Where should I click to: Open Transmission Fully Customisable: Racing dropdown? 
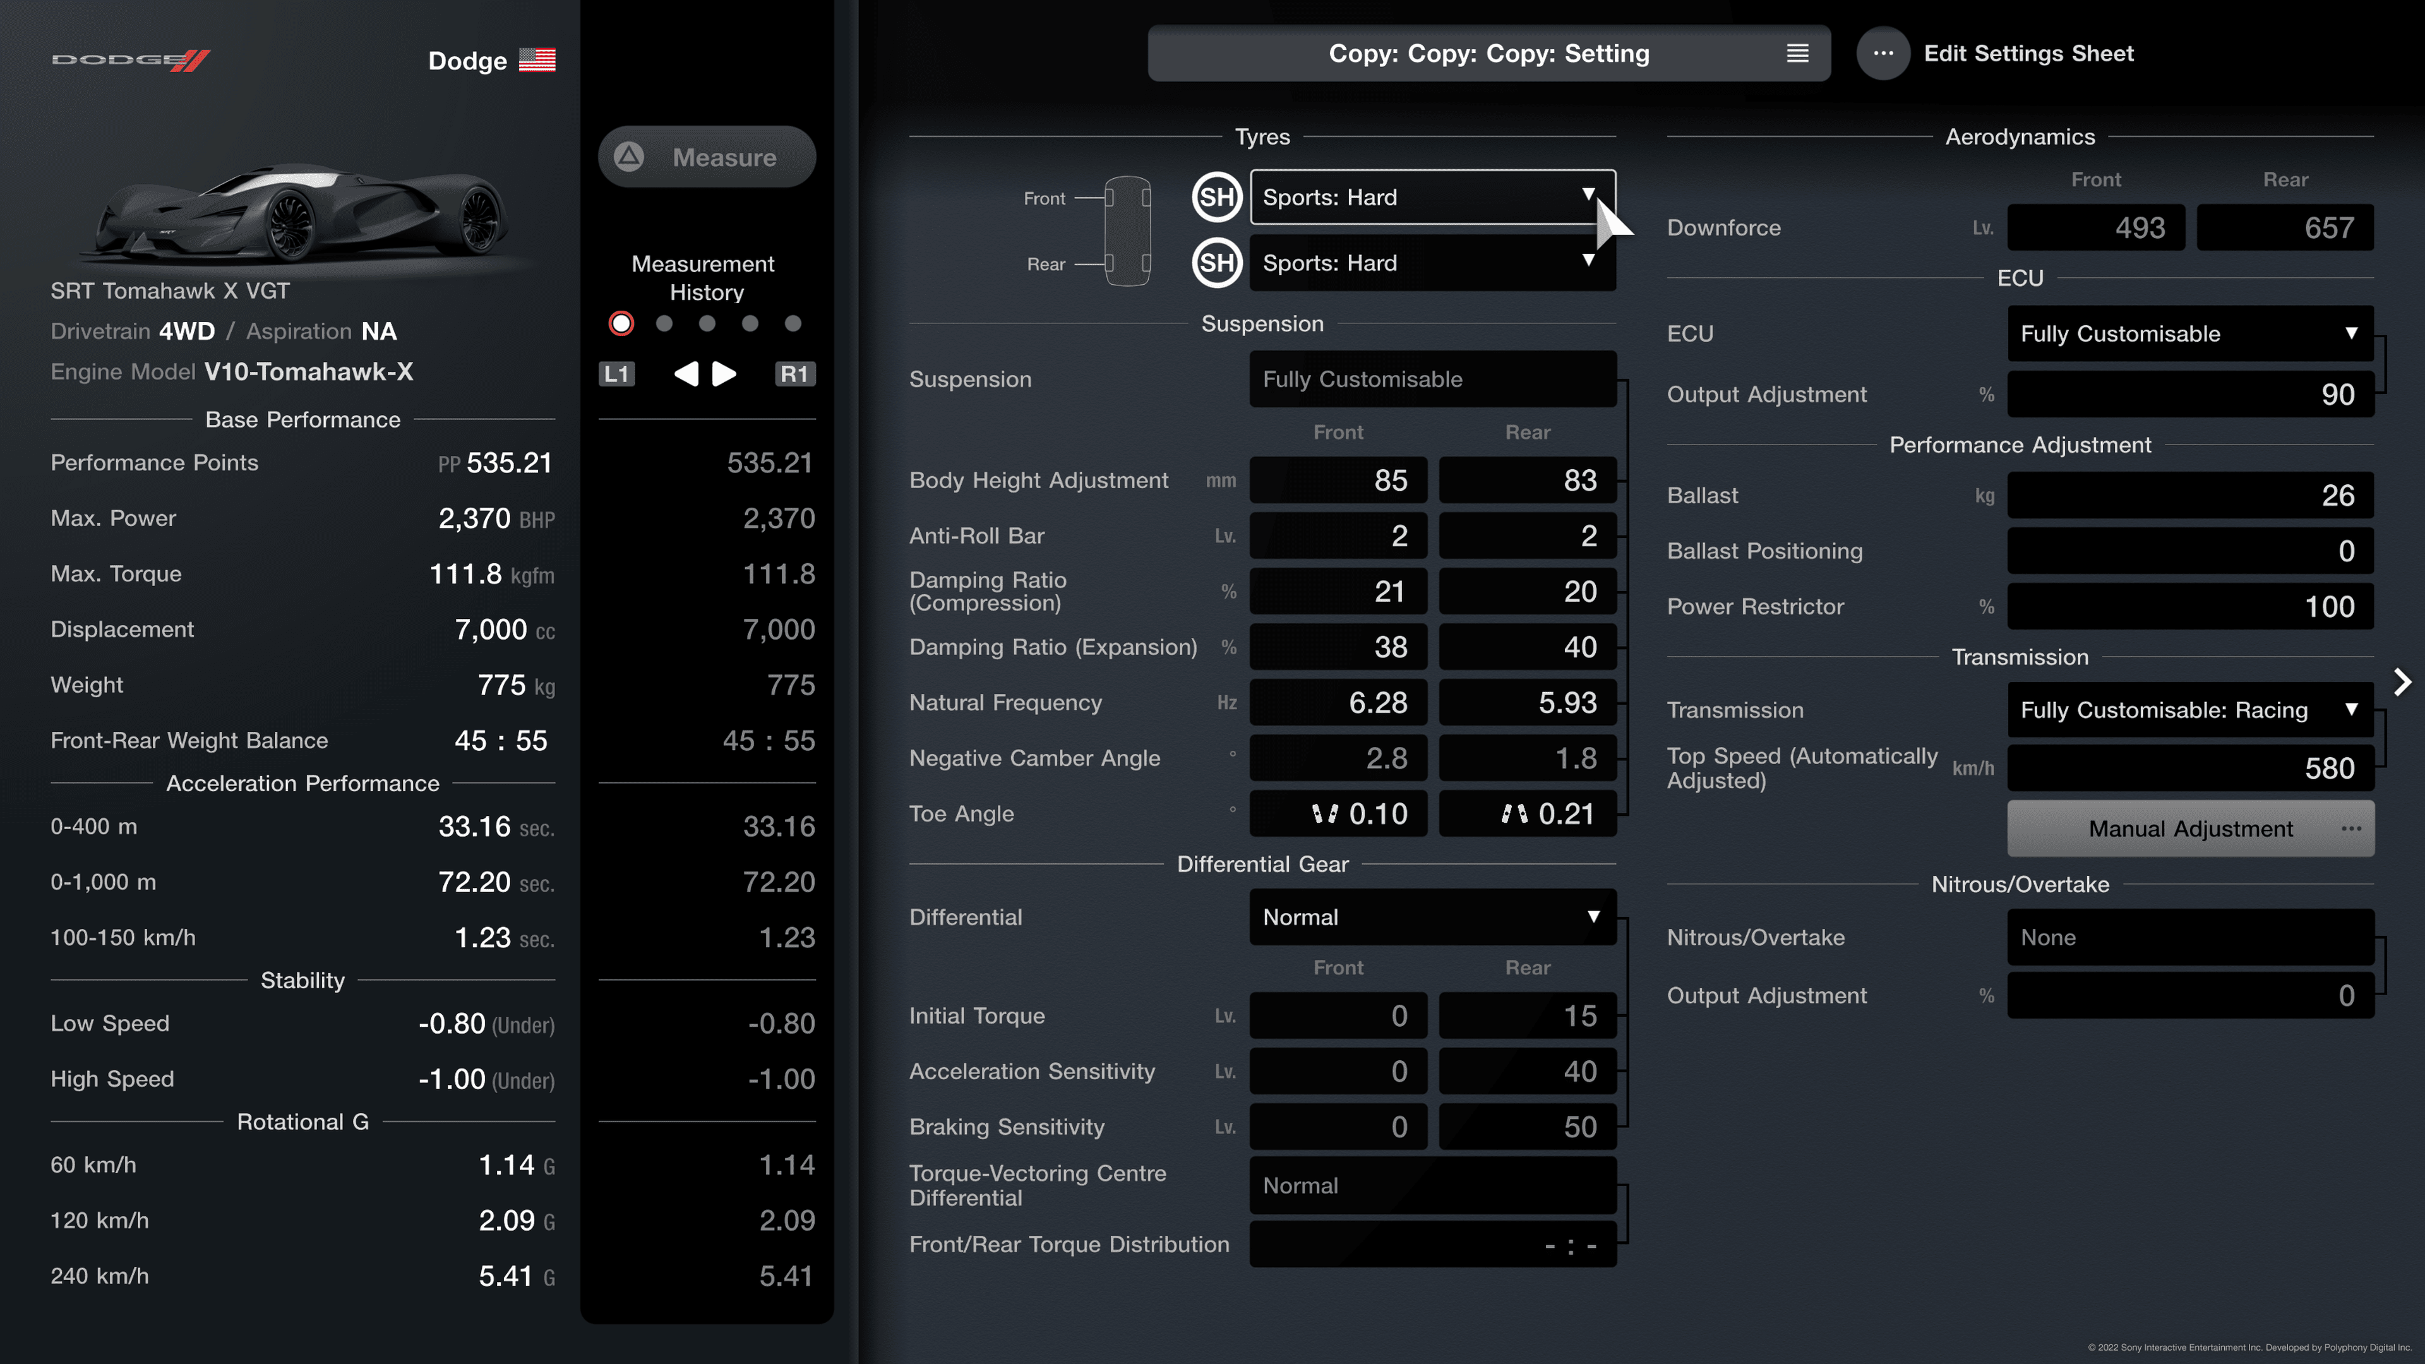tap(2191, 710)
